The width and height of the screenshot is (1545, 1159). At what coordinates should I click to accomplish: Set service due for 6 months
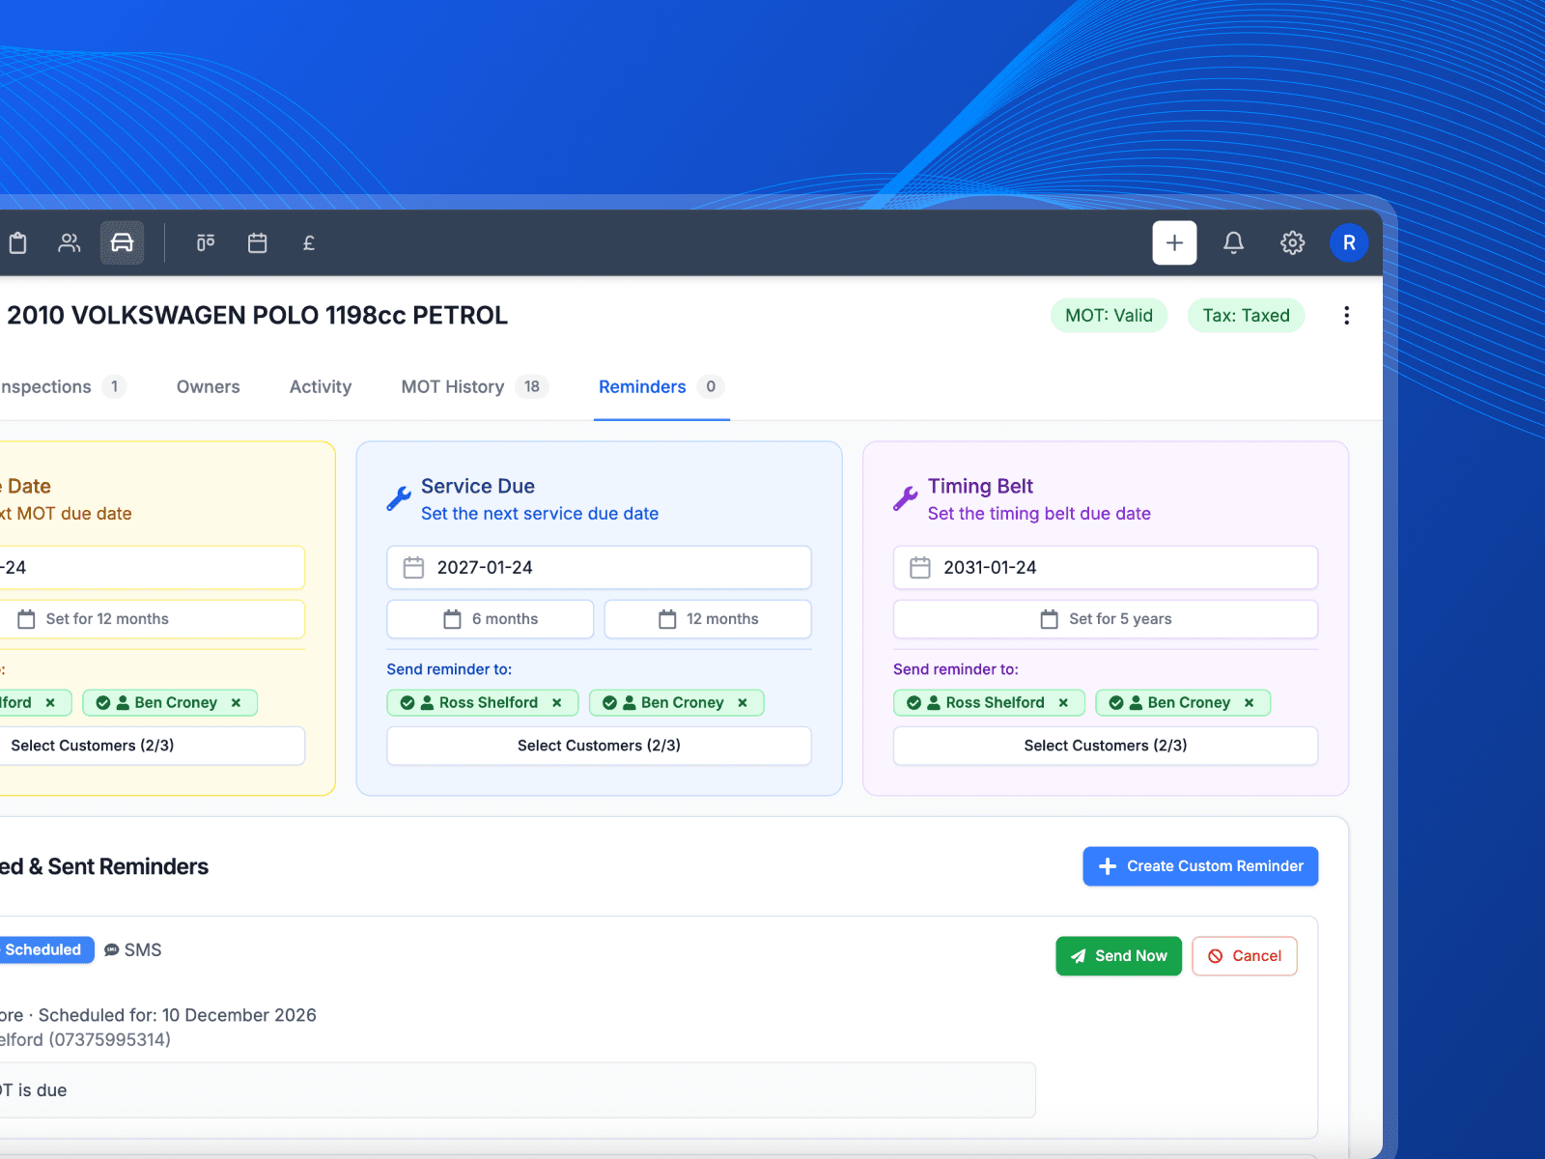point(491,619)
